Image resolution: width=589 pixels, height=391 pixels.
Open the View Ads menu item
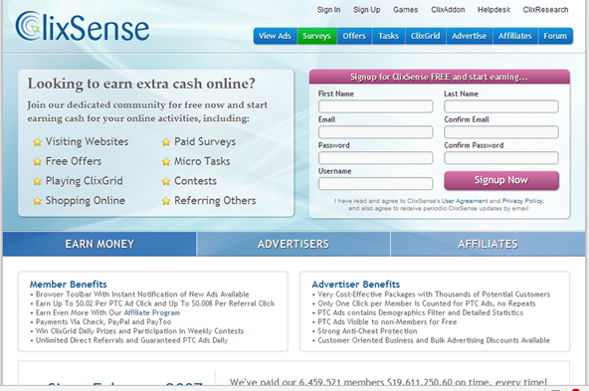point(275,36)
